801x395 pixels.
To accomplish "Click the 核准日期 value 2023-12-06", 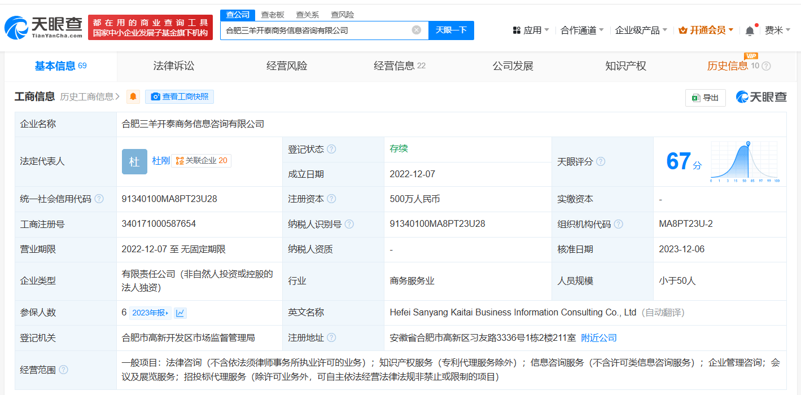I will (681, 249).
